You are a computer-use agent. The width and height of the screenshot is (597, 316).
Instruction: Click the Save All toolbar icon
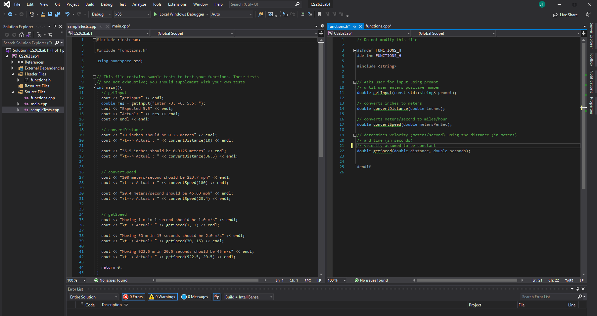pos(57,14)
